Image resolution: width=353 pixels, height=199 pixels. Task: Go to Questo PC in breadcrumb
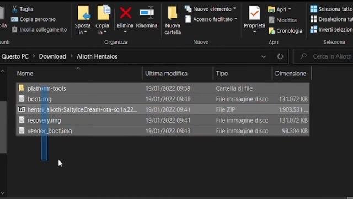15,56
